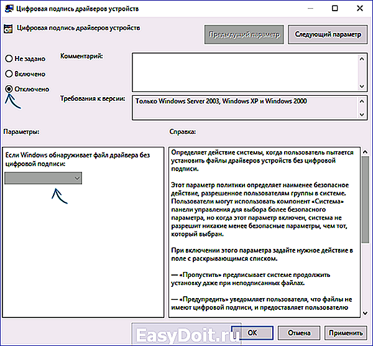373x346 pixels.
Task: Click the 'Если Windows обнаруживает файл драйвера' text
Action: pyautogui.click(x=78, y=159)
